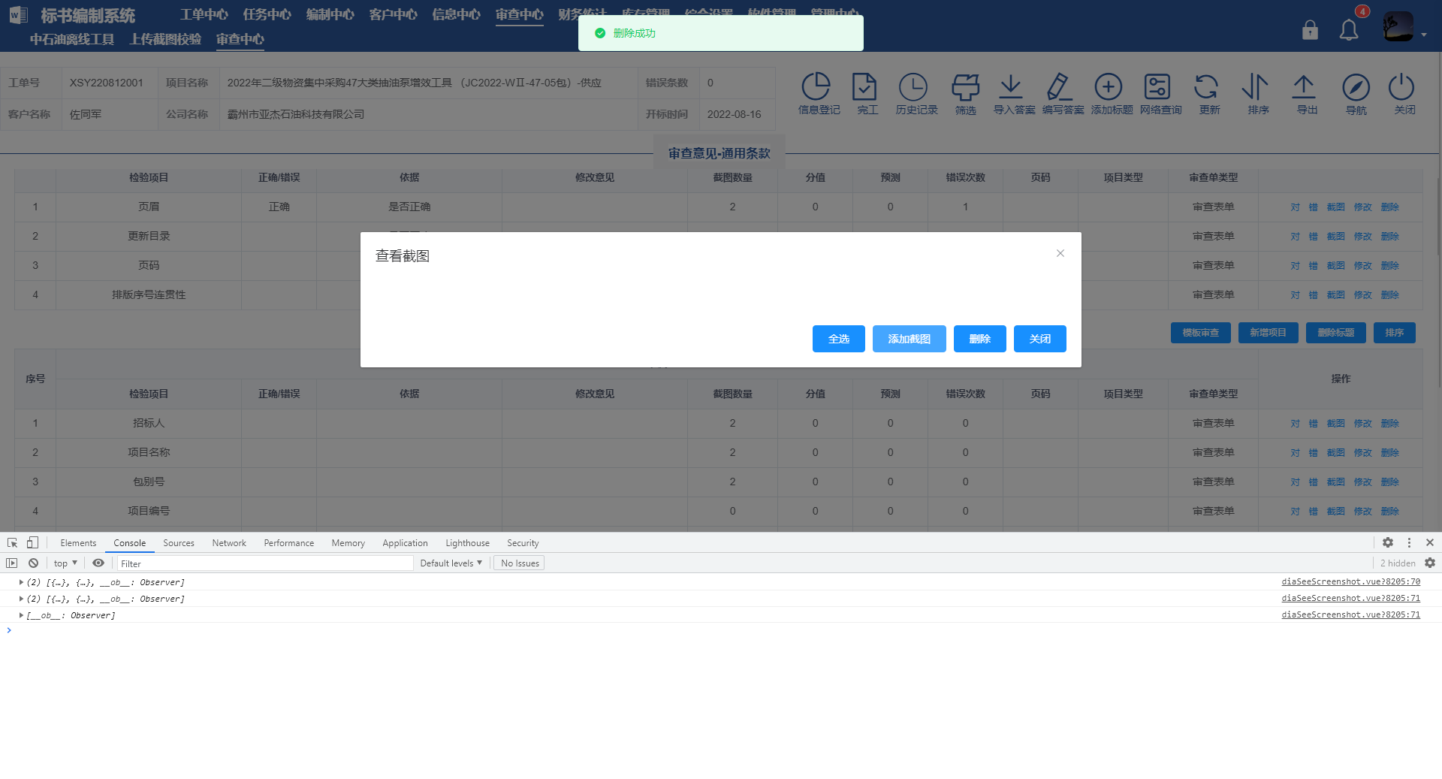
Task: Click the lock icon in header
Action: pyautogui.click(x=1310, y=29)
